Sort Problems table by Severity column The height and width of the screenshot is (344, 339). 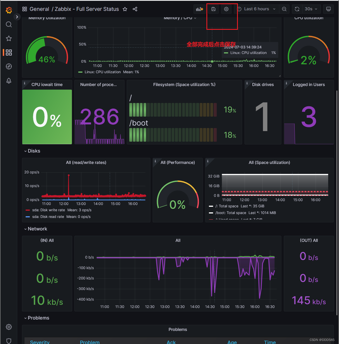click(x=40, y=342)
